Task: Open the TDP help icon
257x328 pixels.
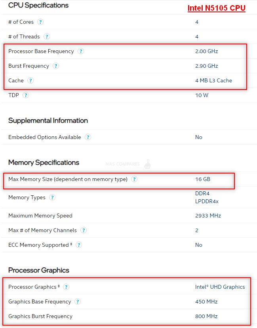Action: tap(26, 95)
